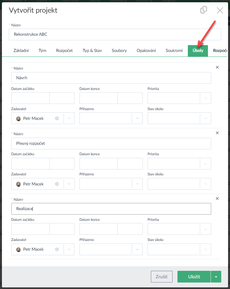Open the Soubory tab

pyautogui.click(x=119, y=51)
